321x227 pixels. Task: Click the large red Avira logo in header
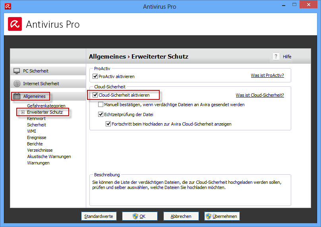click(x=15, y=24)
